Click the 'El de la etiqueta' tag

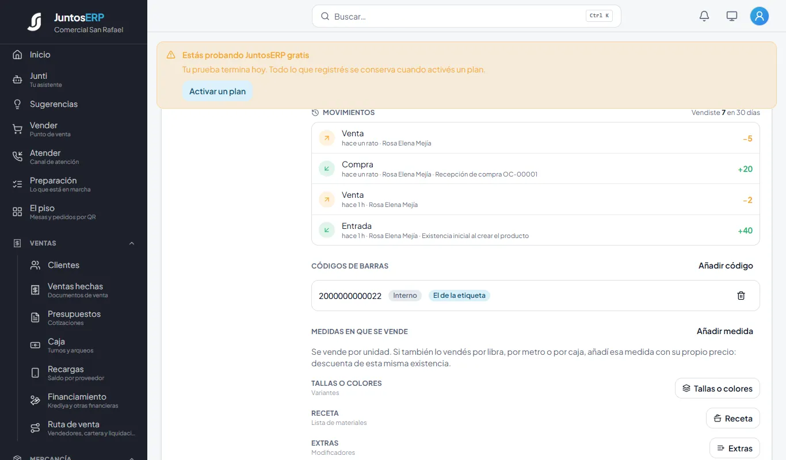(459, 296)
